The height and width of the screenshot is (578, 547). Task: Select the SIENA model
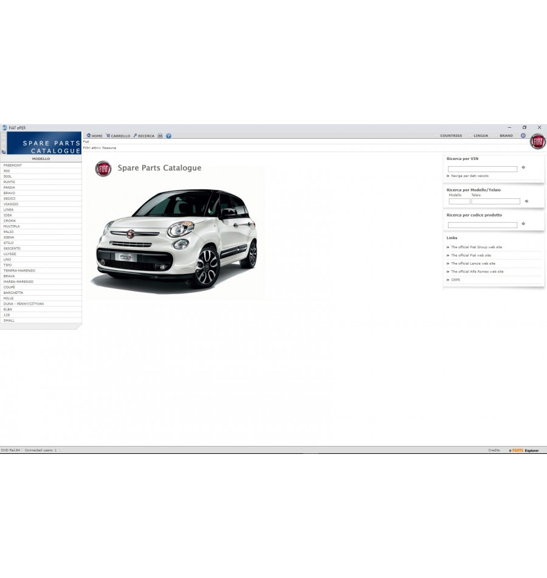[x=41, y=237]
